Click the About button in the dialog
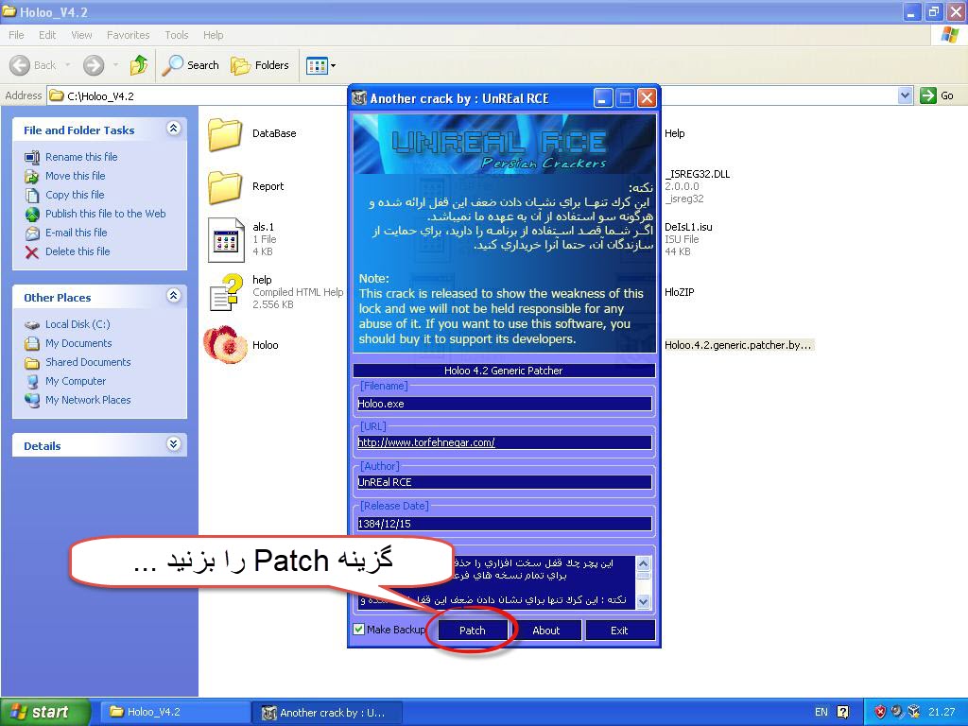Image resolution: width=968 pixels, height=726 pixels. pos(545,631)
